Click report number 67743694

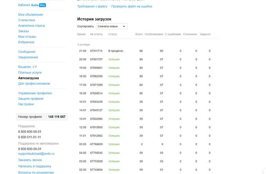click(x=96, y=170)
